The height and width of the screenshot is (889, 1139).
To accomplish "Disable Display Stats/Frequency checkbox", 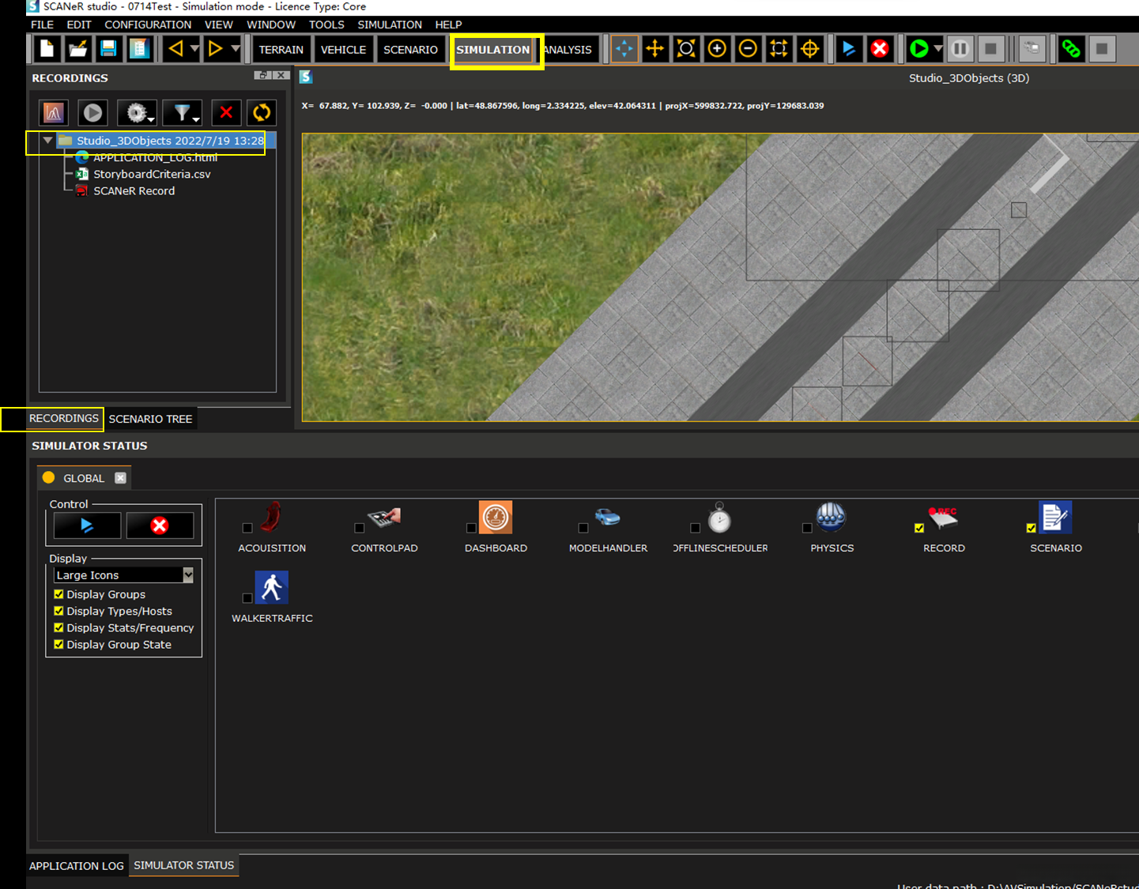I will (x=58, y=627).
